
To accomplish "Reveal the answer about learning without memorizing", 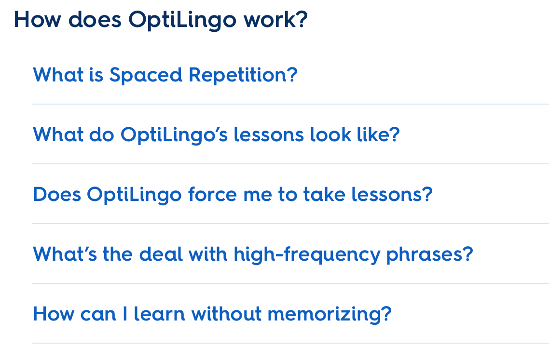I will (x=212, y=314).
